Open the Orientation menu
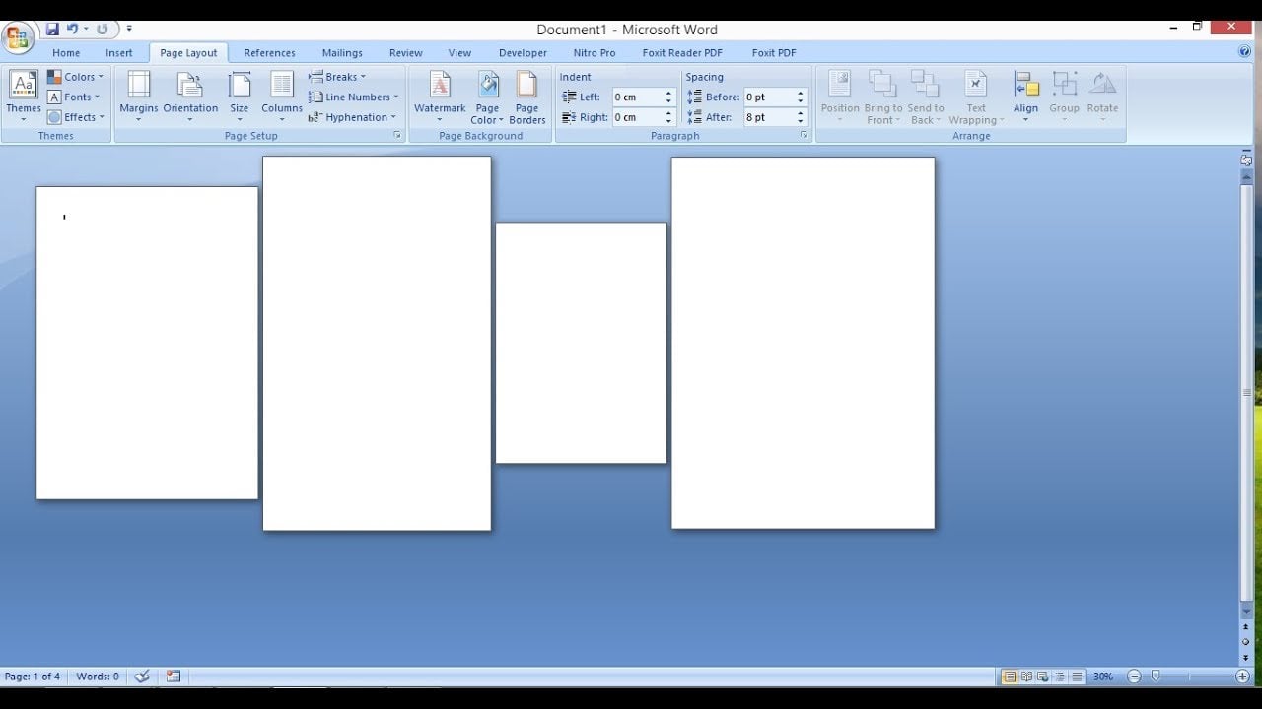 [x=190, y=97]
